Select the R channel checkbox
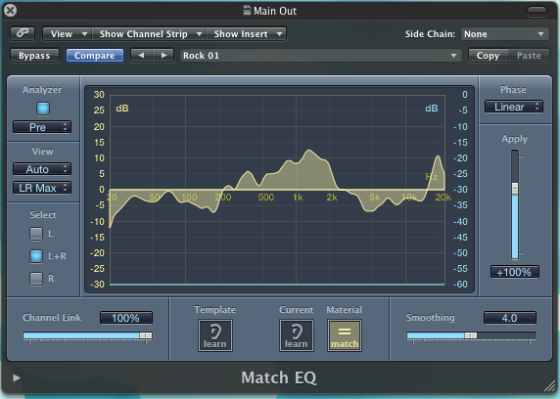560x399 pixels. point(36,279)
